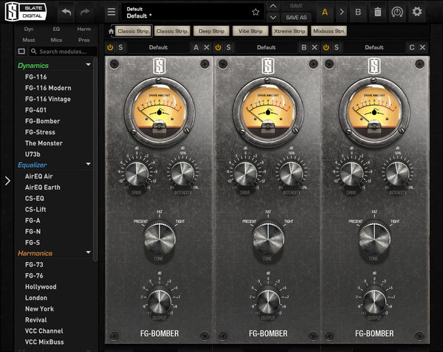Click the Drive knob on slot A FG-Bomber
The image size is (443, 352).
(x=137, y=173)
